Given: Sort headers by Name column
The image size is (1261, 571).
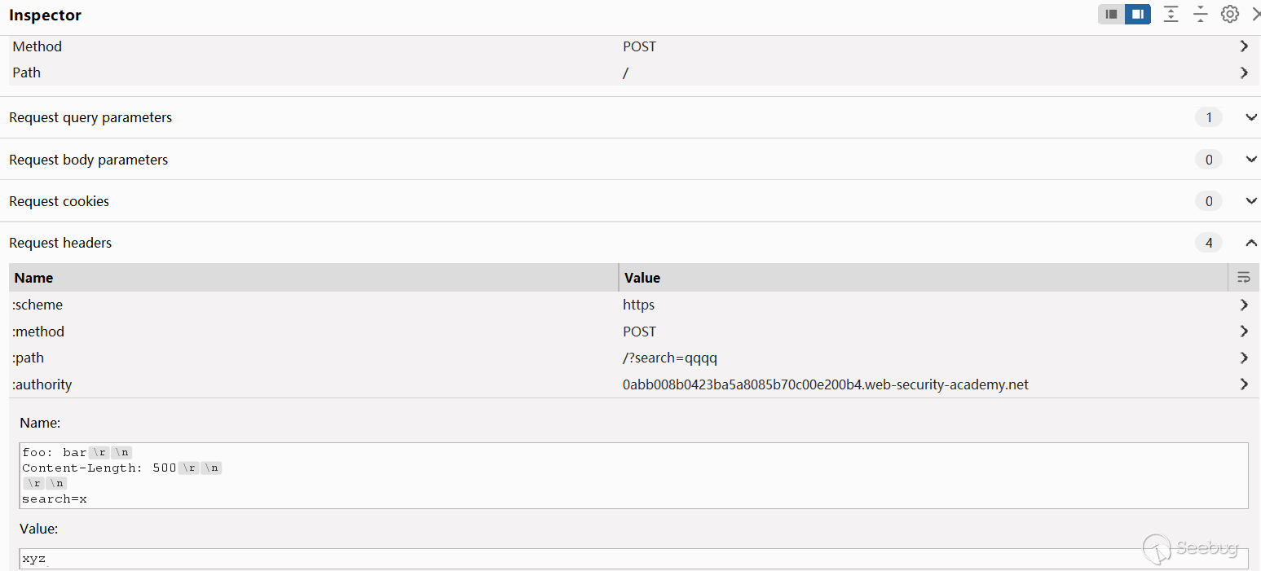Looking at the screenshot, I should [x=313, y=278].
